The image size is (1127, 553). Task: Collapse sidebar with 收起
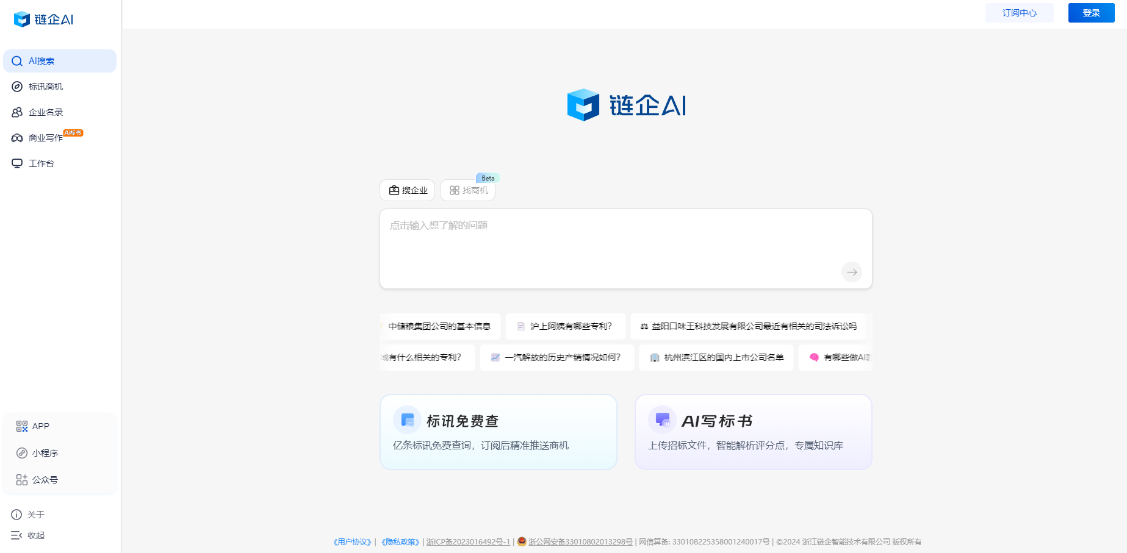28,535
